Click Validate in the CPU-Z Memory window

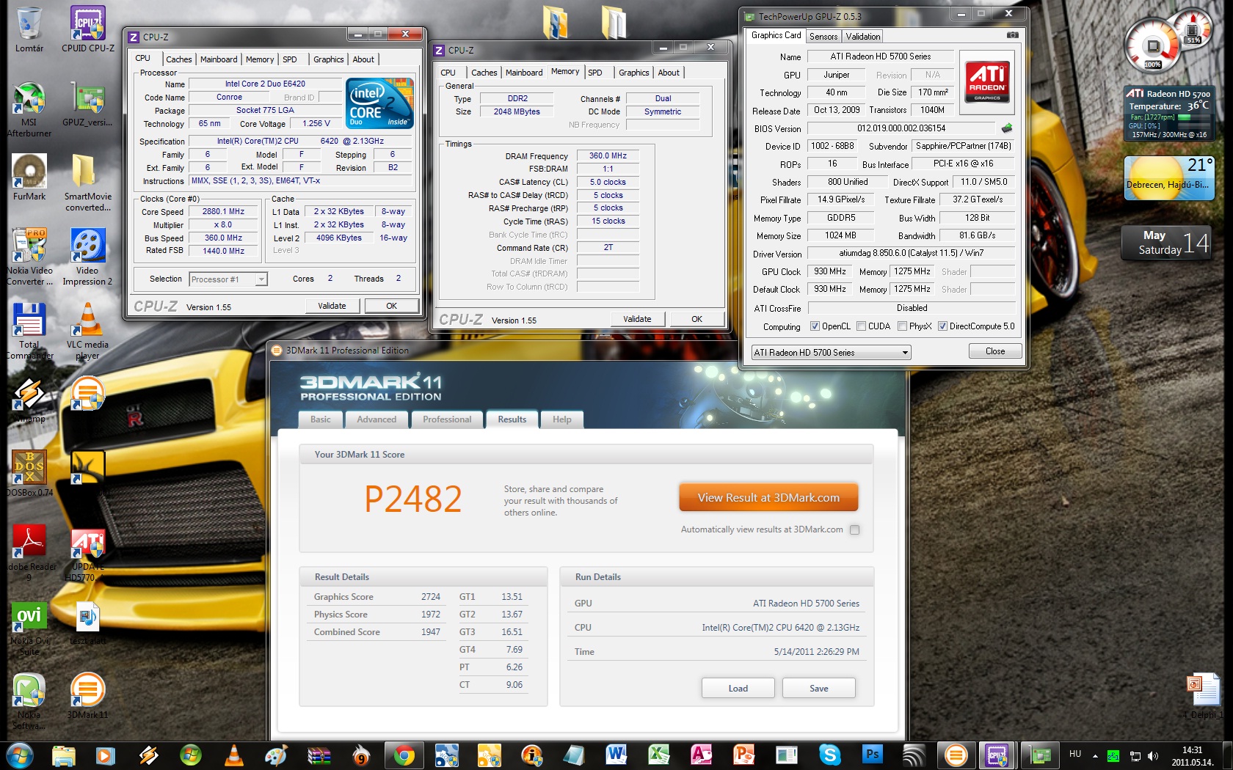[637, 319]
